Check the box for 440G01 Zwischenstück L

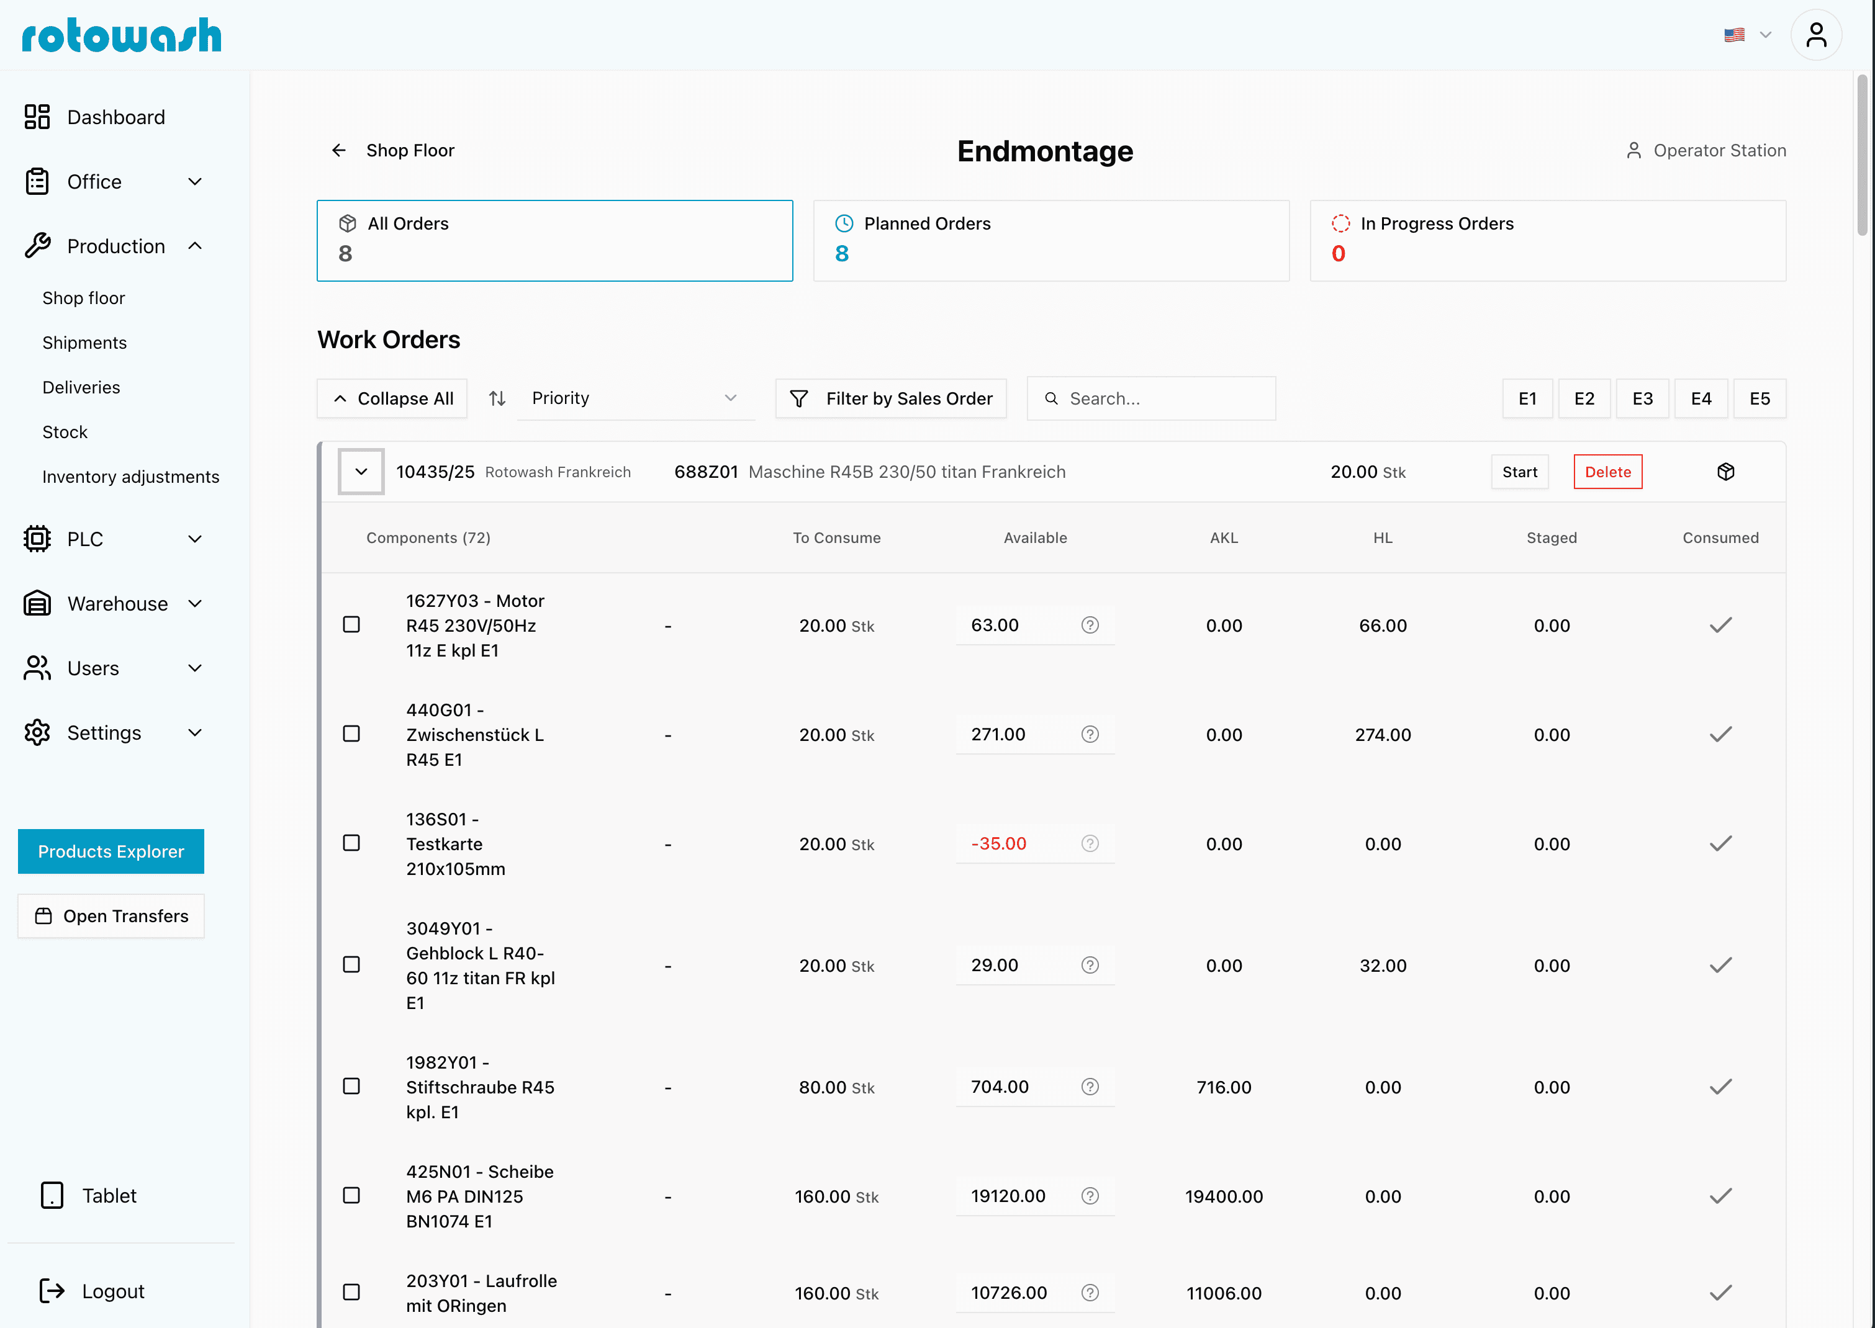[351, 734]
